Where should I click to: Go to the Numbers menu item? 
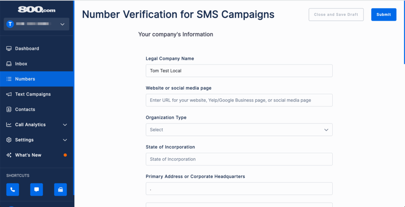(25, 79)
